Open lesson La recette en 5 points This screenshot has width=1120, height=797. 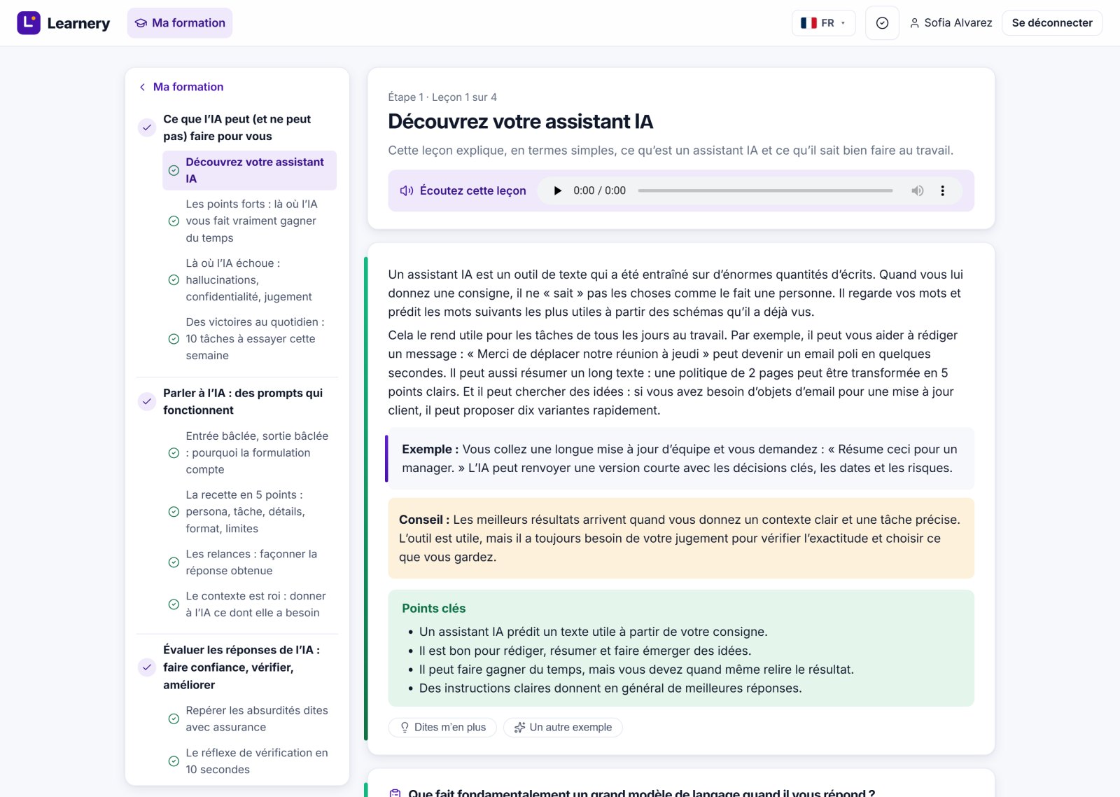pyautogui.click(x=249, y=512)
